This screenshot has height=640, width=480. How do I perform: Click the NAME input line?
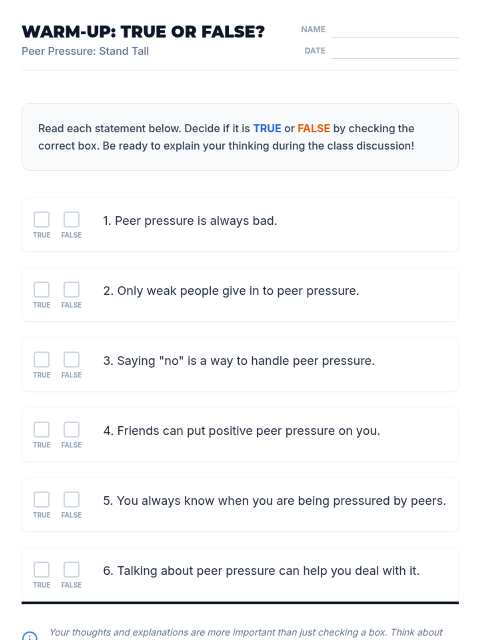[394, 30]
